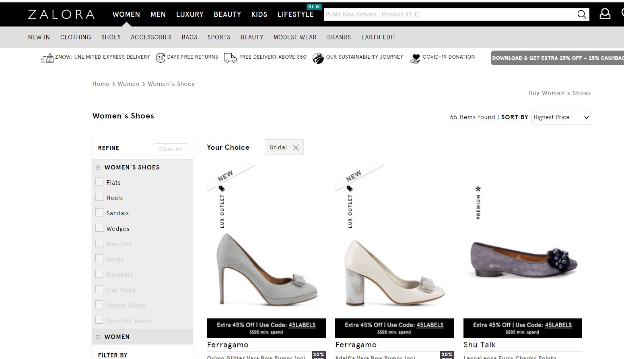Select the Men top tab
Image resolution: width=624 pixels, height=359 pixels.
click(x=158, y=14)
